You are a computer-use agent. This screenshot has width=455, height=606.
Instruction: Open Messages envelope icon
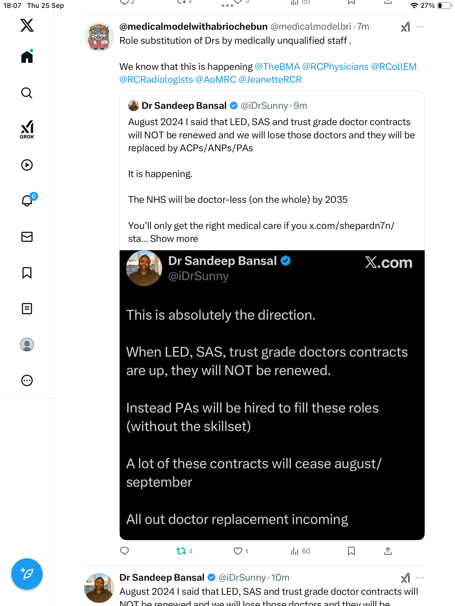click(x=27, y=237)
